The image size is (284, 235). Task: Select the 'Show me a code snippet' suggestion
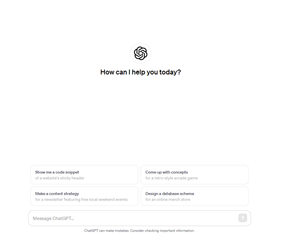pyautogui.click(x=57, y=172)
